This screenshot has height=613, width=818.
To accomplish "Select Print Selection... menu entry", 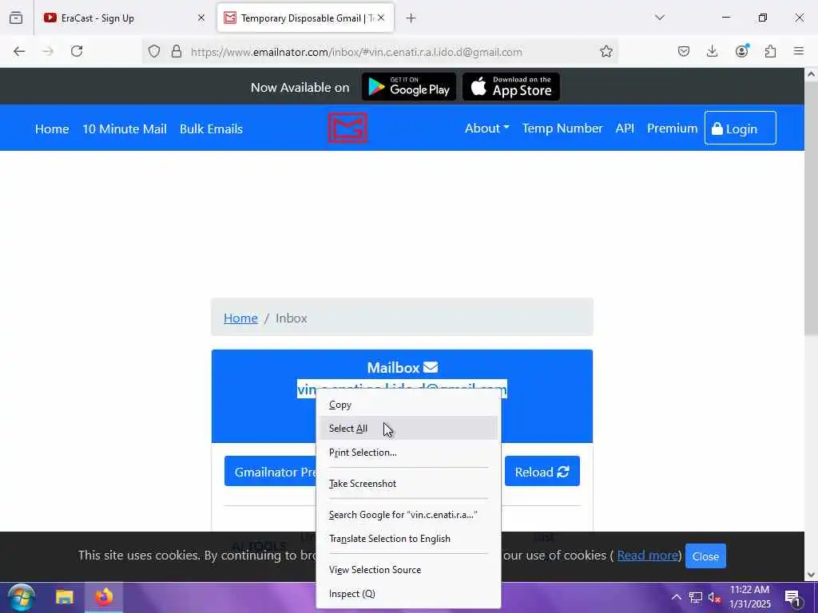I will [408, 453].
